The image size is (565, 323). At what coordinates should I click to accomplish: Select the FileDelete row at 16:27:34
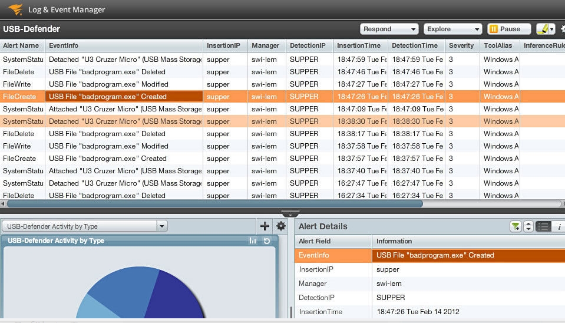tap(283, 195)
